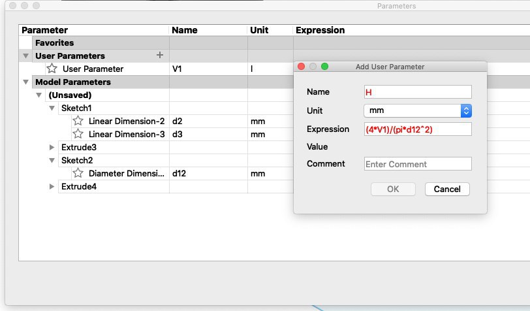Cancel the Add User Parameter dialog

click(447, 189)
